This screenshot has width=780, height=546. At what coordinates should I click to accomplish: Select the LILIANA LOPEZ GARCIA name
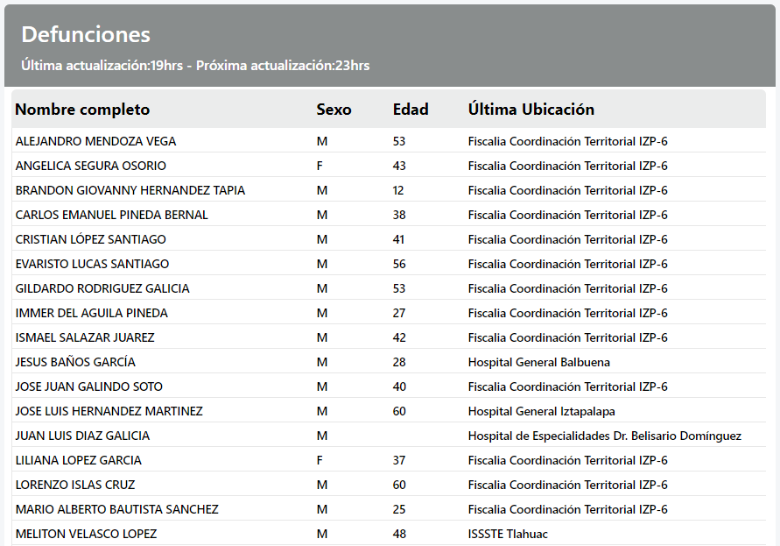click(x=78, y=460)
